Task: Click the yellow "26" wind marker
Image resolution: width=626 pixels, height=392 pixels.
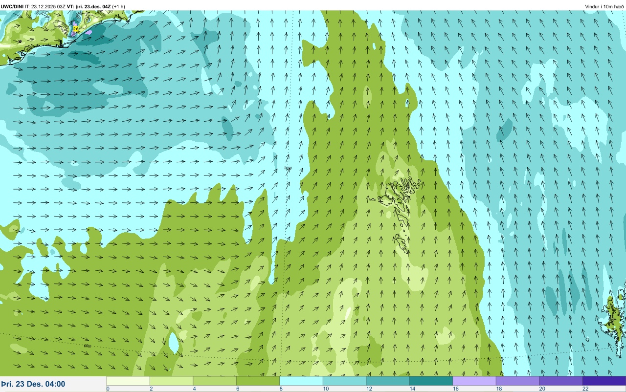Action: (x=75, y=29)
